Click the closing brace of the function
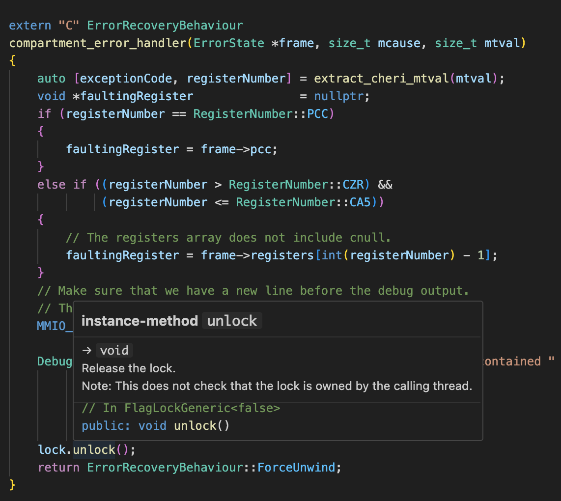The image size is (561, 501). click(x=12, y=485)
